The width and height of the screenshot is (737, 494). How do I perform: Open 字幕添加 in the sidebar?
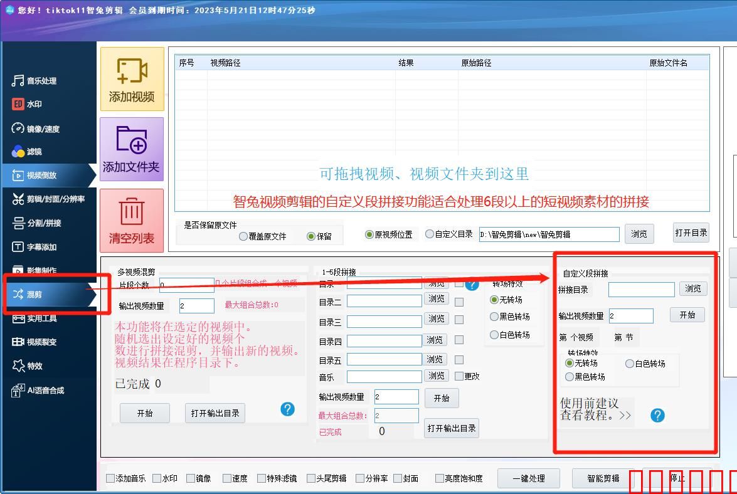(34, 247)
